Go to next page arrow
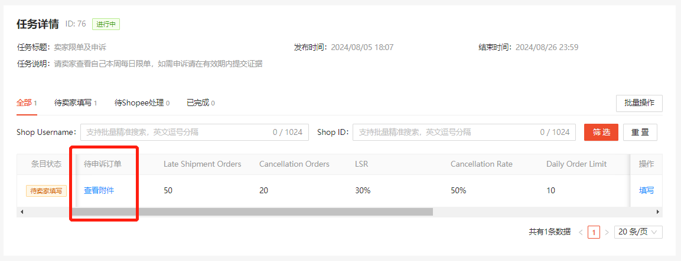Screen dimensions: 681x261 click(x=607, y=232)
